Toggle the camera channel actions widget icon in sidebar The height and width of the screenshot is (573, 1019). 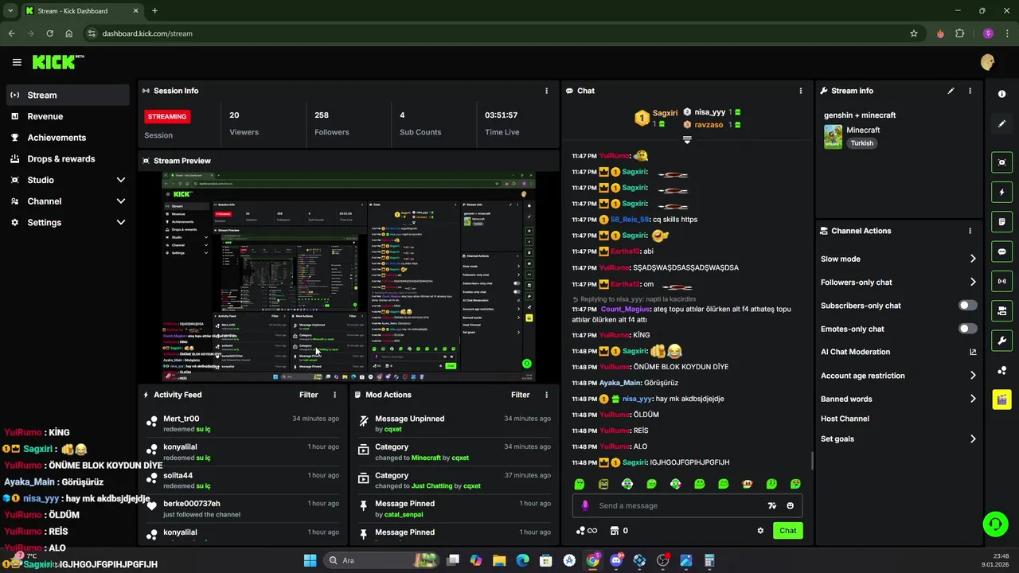pos(1001,310)
